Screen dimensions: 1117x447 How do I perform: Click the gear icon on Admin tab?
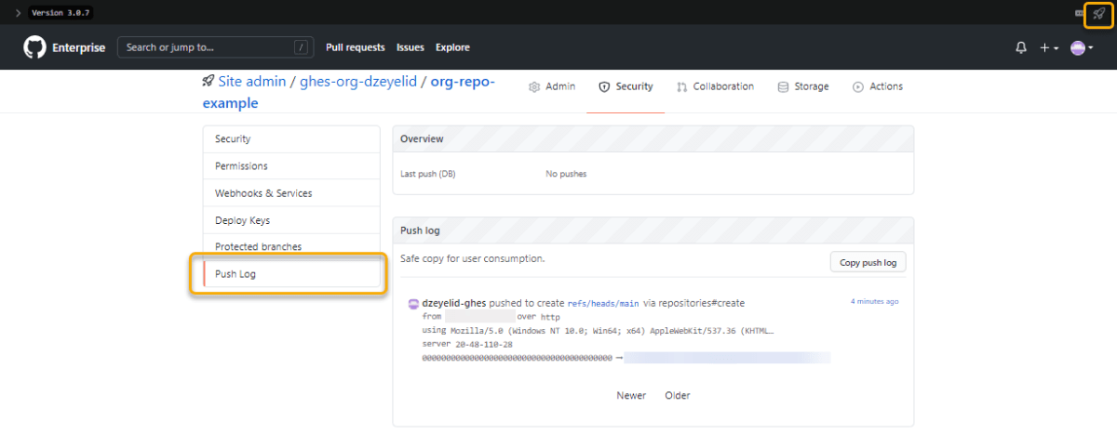point(534,86)
